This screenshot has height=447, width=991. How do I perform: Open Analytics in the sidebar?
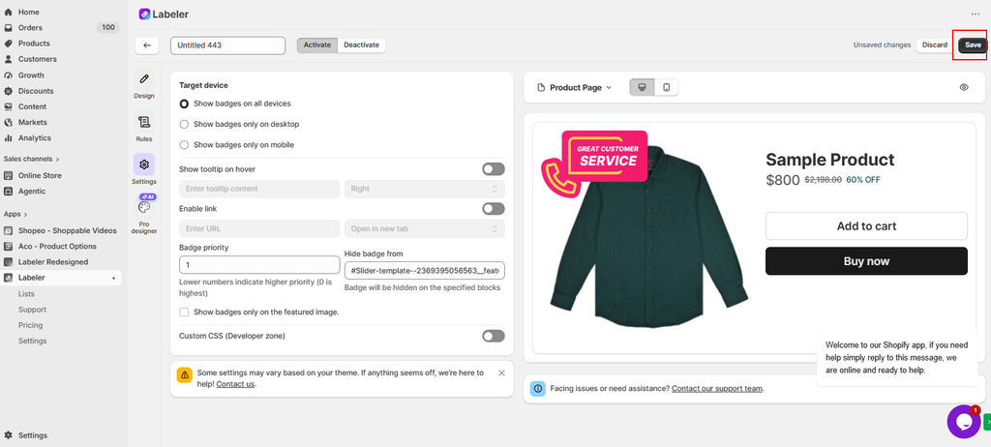pos(35,137)
